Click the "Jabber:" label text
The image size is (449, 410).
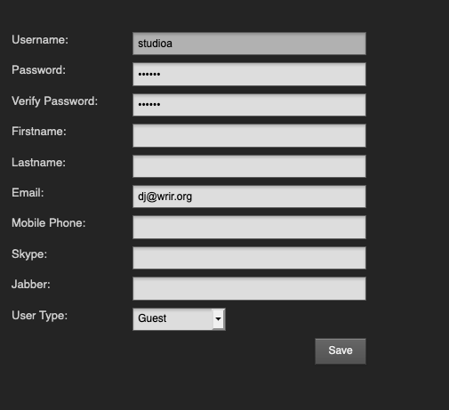(x=31, y=285)
